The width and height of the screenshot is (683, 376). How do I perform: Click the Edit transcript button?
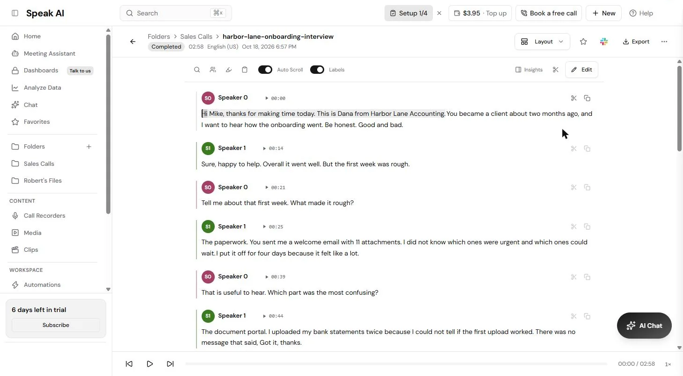point(581,70)
